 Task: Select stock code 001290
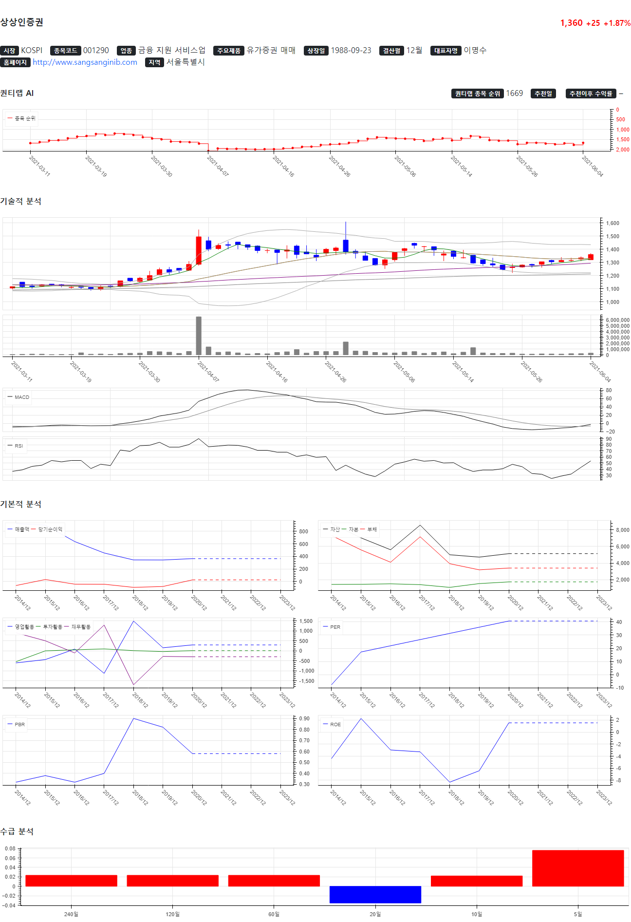[x=96, y=51]
